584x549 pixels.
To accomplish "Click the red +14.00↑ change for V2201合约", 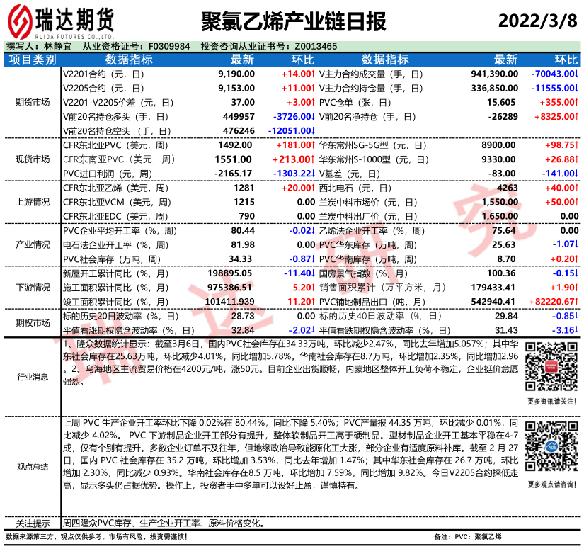I will tap(297, 74).
